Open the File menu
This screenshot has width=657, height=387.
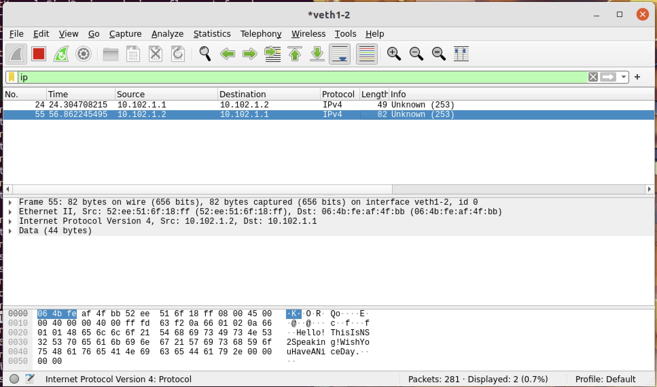point(16,34)
